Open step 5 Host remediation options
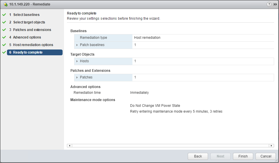Image resolution: width=279 pixels, height=163 pixels. coord(33,45)
